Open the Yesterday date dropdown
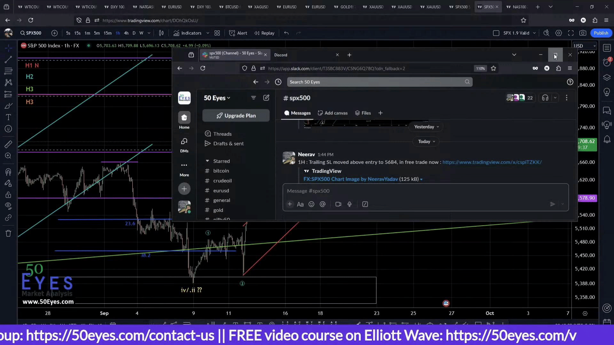Viewport: 614px width, 345px height. [x=427, y=127]
